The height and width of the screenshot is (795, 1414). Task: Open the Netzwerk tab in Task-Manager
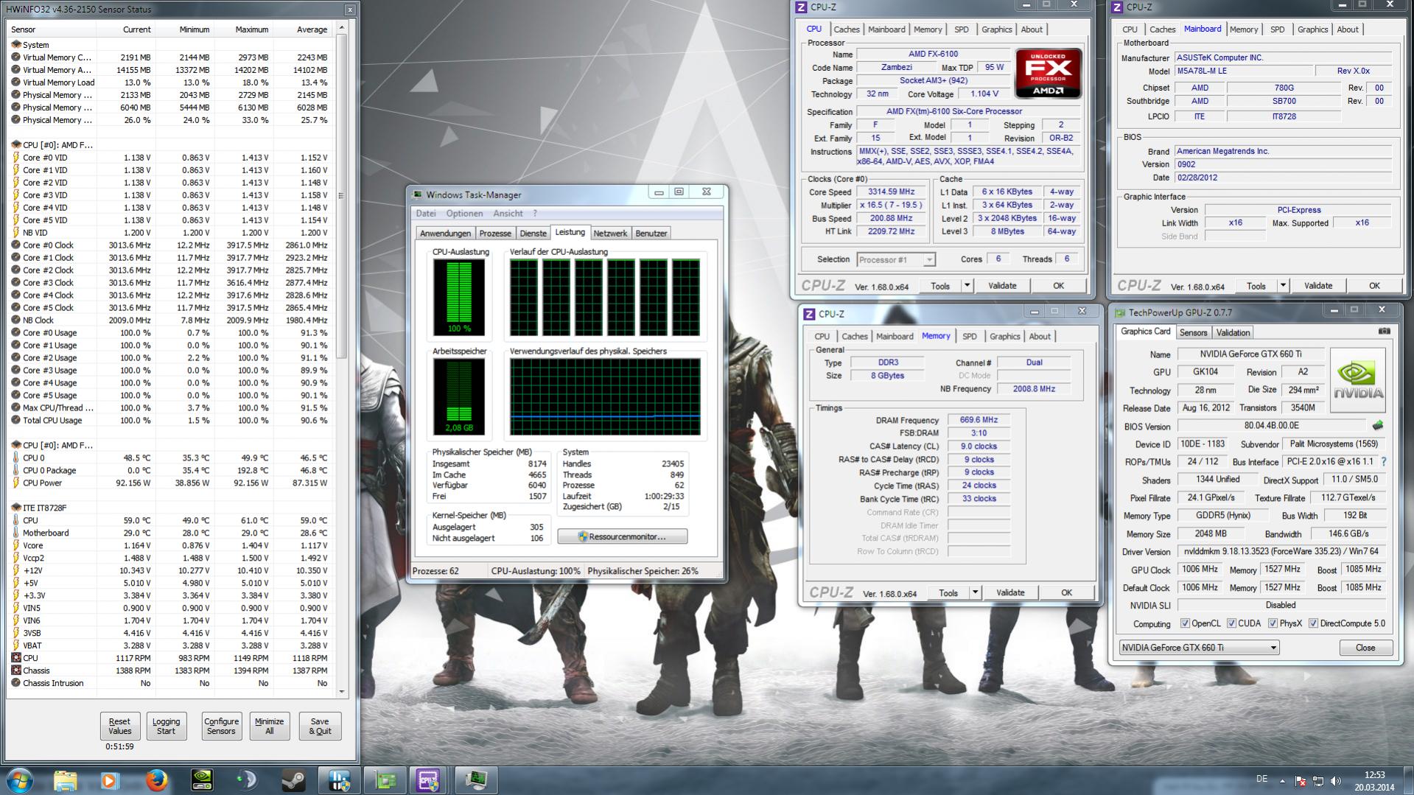pos(610,234)
